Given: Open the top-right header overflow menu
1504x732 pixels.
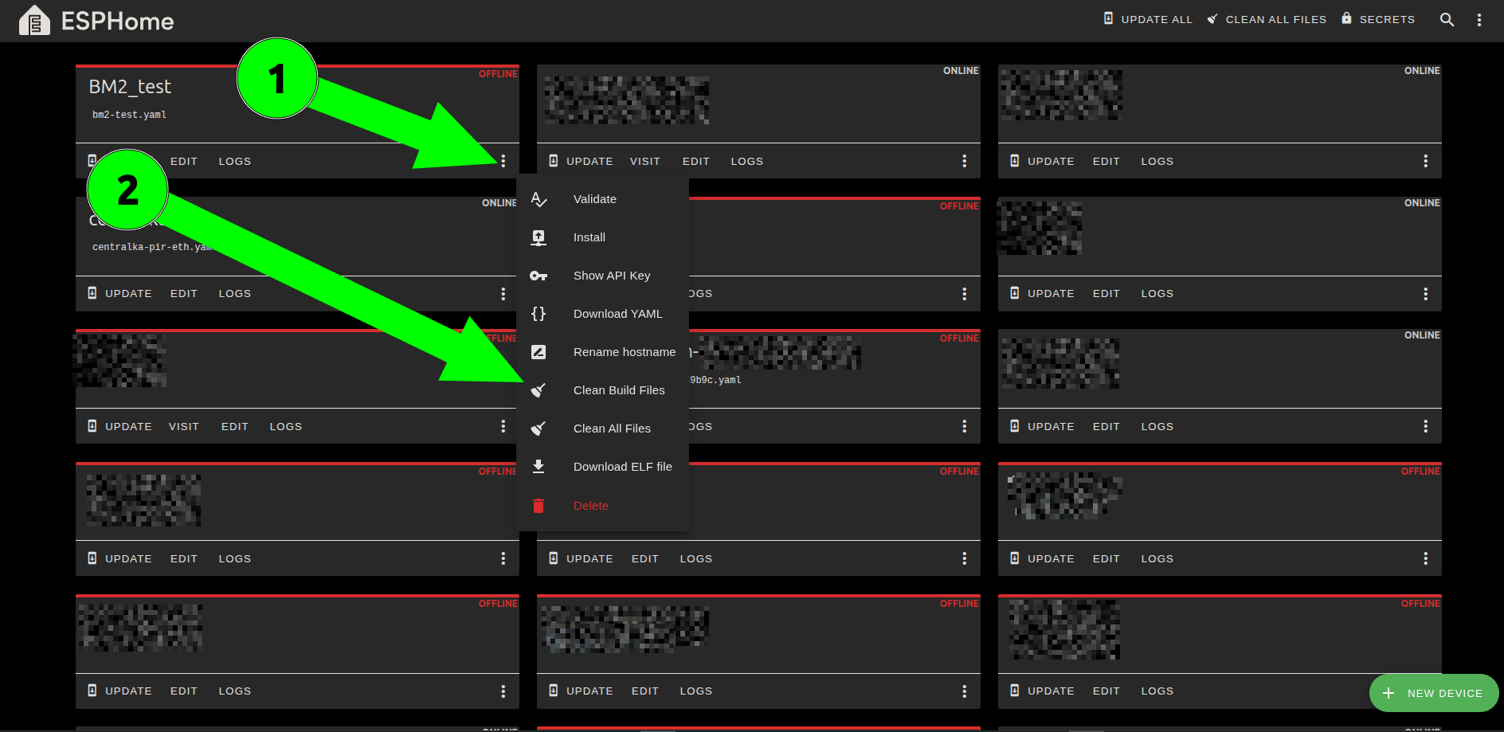Looking at the screenshot, I should coord(1479,20).
